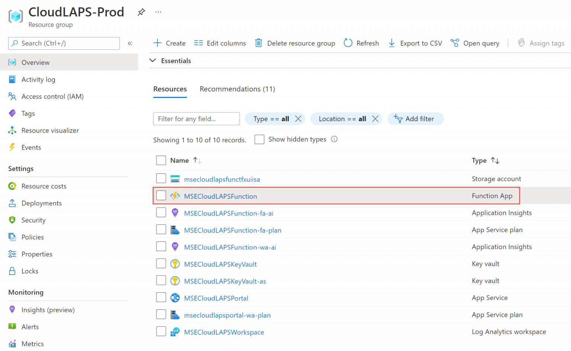The width and height of the screenshot is (571, 351).
Task: Enable the Show hidden types checkbox
Action: (x=259, y=139)
